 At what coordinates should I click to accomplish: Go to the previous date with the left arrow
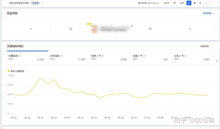click(206, 3)
